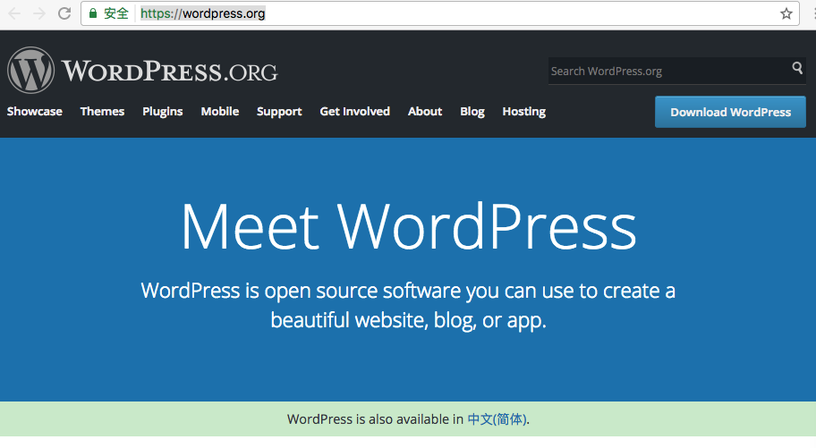Screen dimensions: 816x448
Task: Open the Hosting page
Action: (524, 112)
